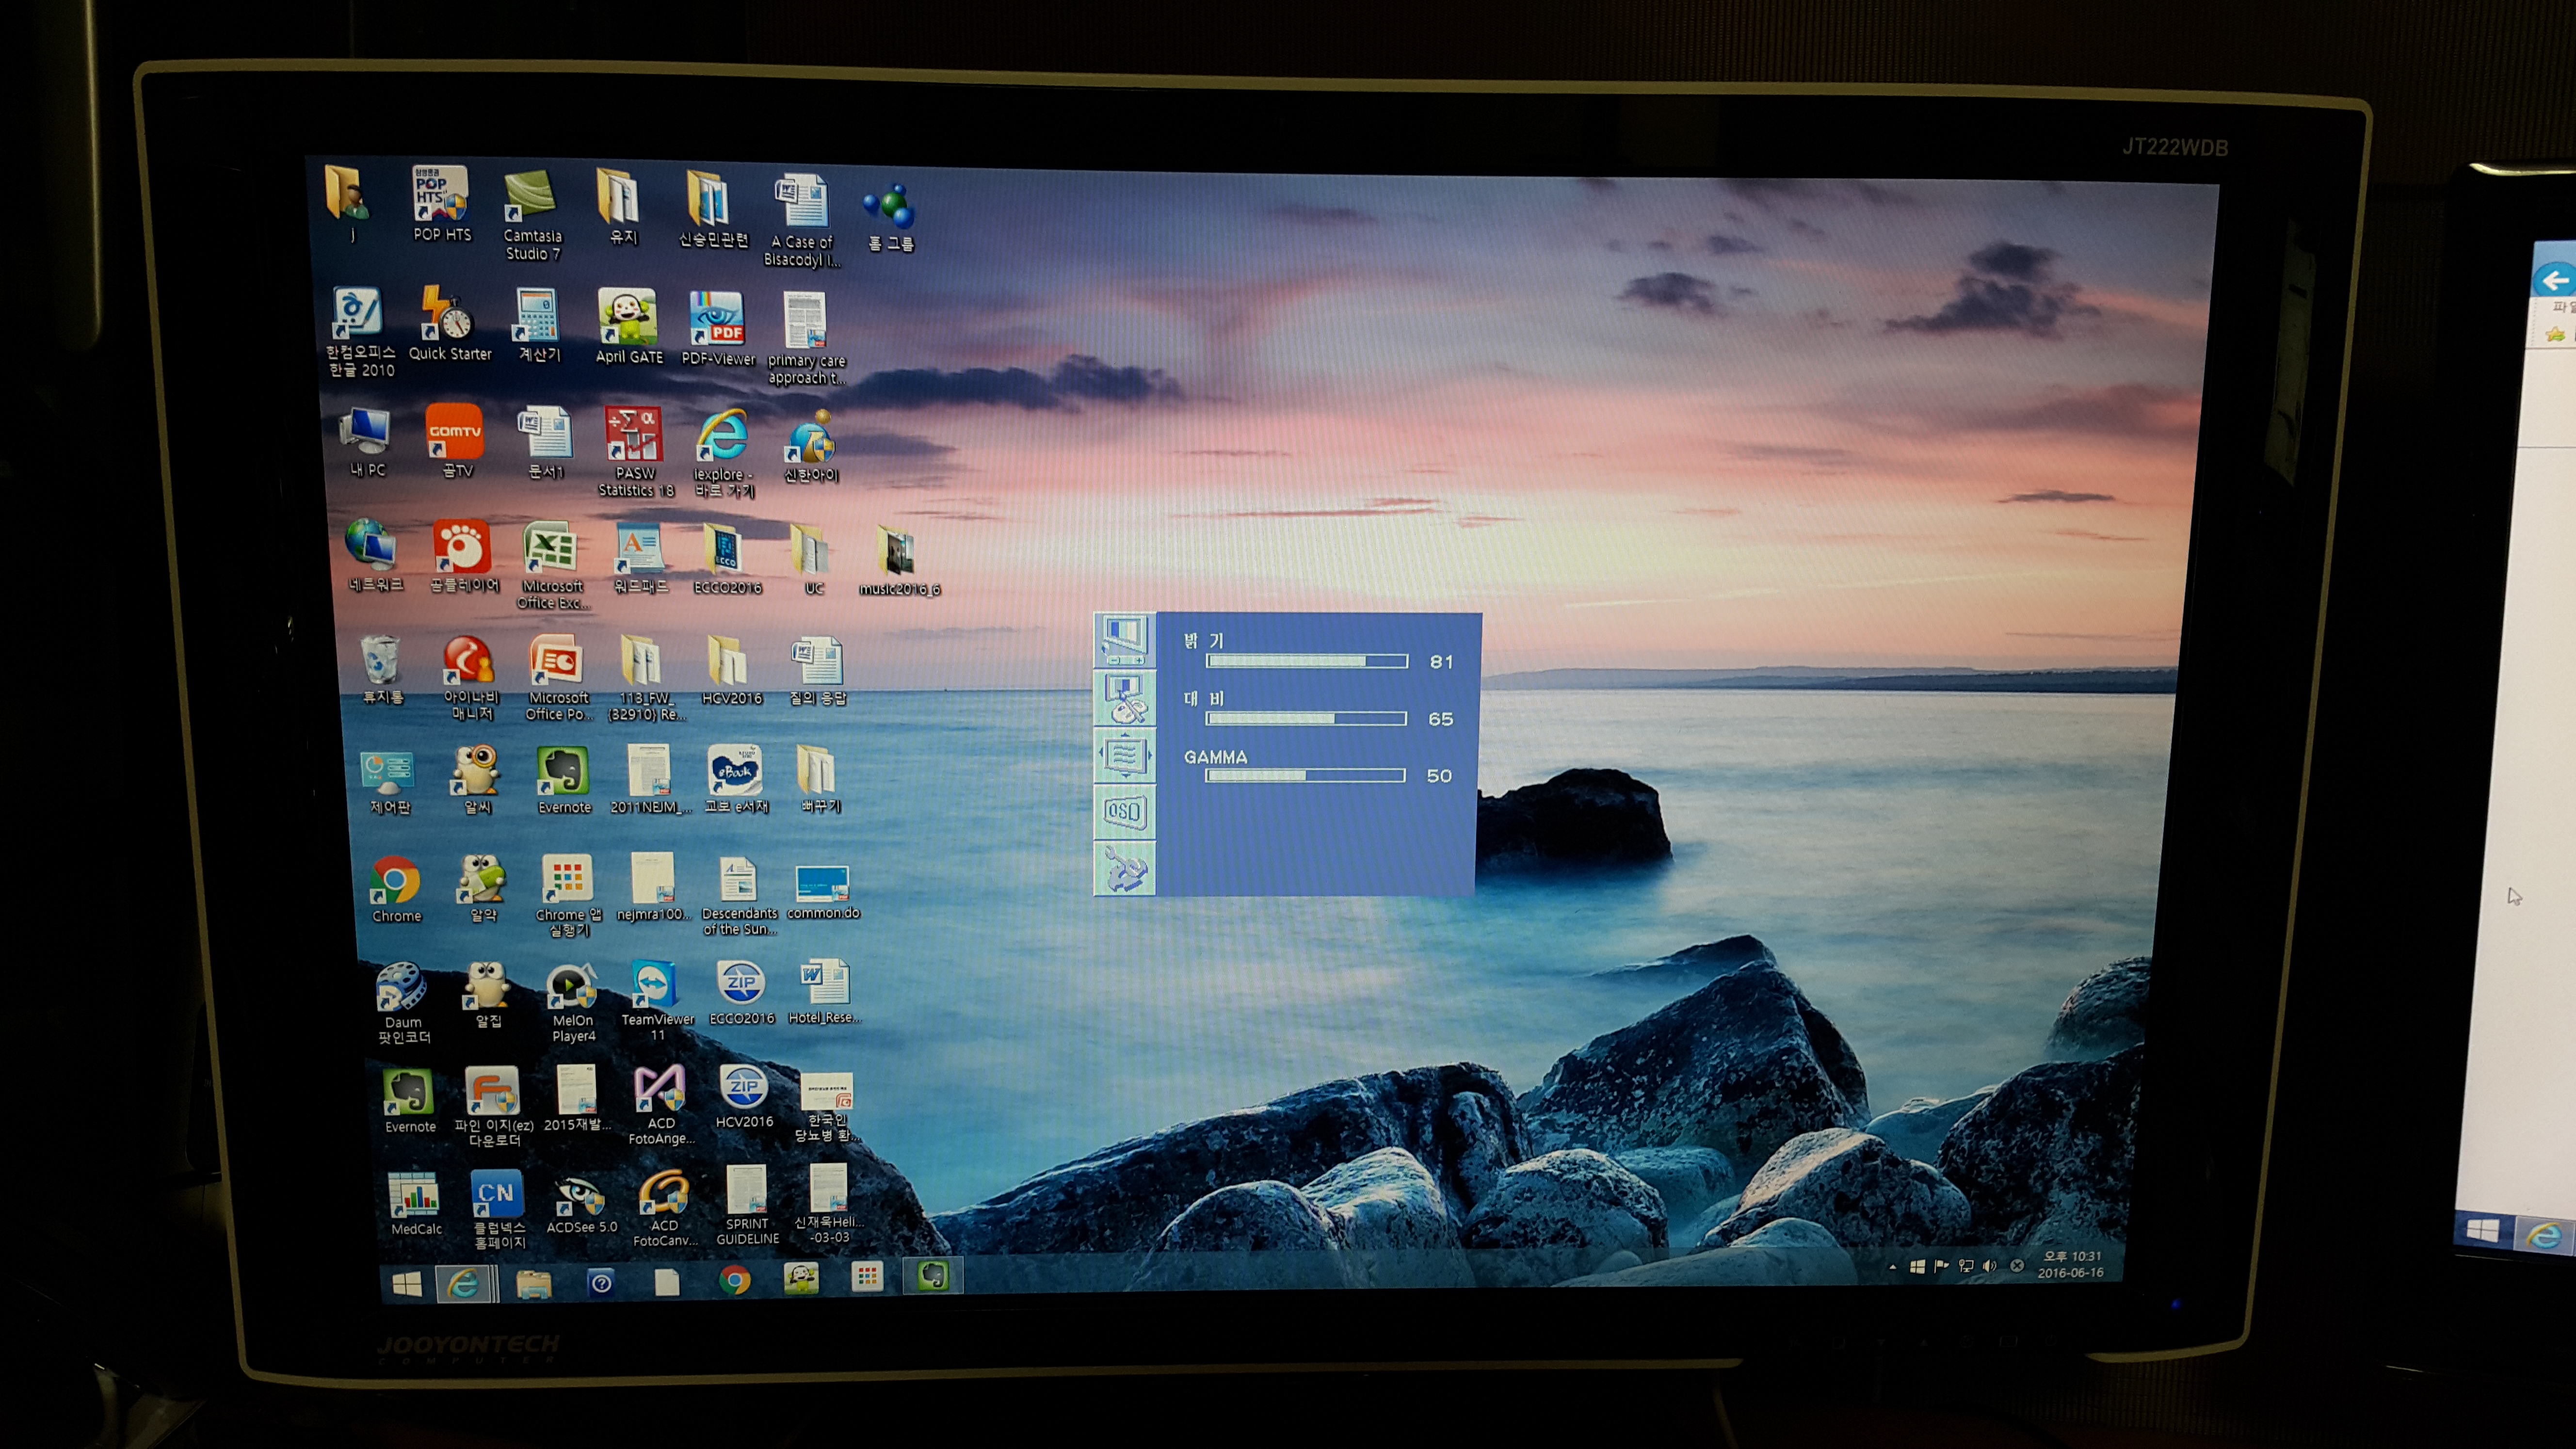Open the 알약 antivirus icon

click(x=483, y=888)
